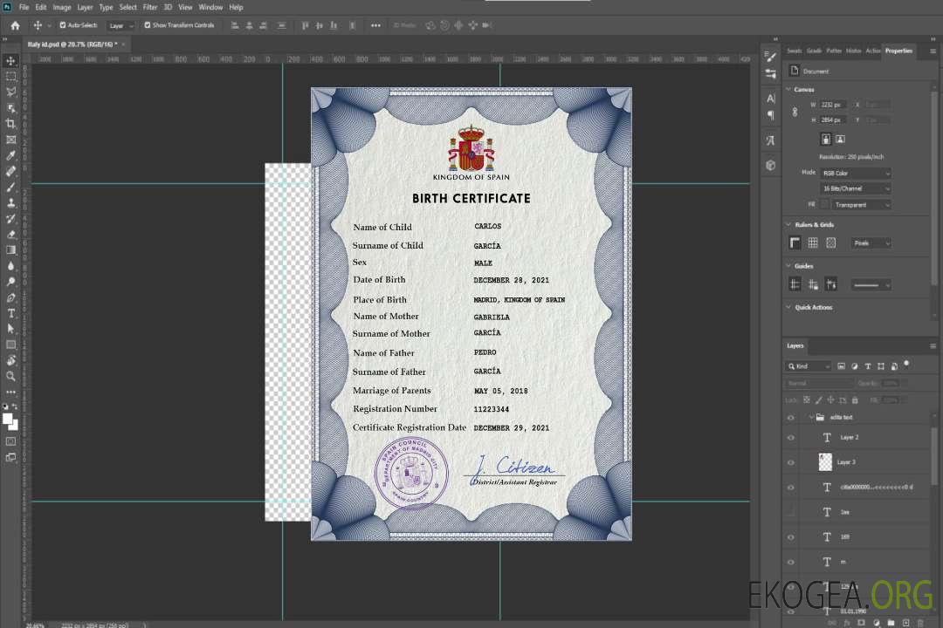Screen dimensions: 943x628
Task: Toggle the grid view button
Action: 813,242
